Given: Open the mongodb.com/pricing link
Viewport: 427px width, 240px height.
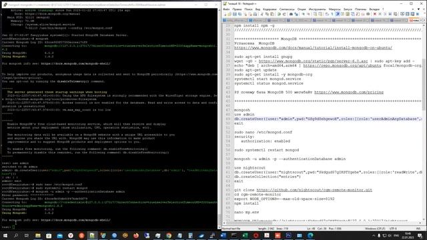Looking at the screenshot, I should point(349,92).
